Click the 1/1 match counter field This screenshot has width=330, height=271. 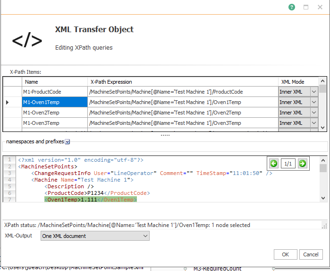pyautogui.click(x=288, y=164)
